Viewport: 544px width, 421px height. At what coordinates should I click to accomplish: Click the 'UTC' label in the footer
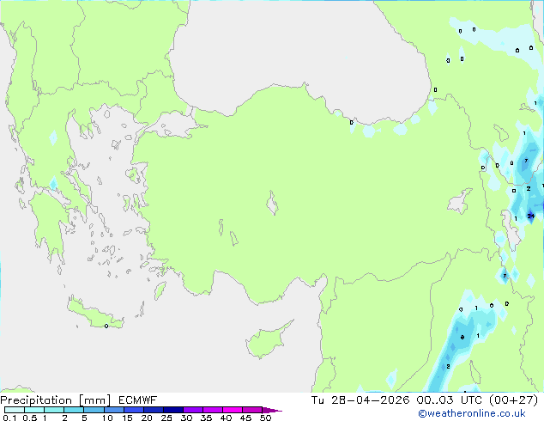[471, 400]
